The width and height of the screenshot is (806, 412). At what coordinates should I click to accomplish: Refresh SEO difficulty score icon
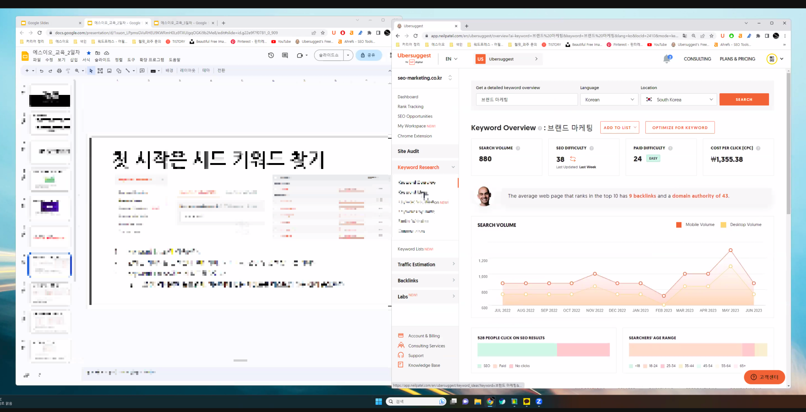(x=573, y=159)
